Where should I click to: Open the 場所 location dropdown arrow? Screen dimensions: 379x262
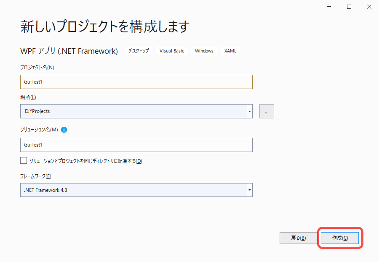coord(248,111)
